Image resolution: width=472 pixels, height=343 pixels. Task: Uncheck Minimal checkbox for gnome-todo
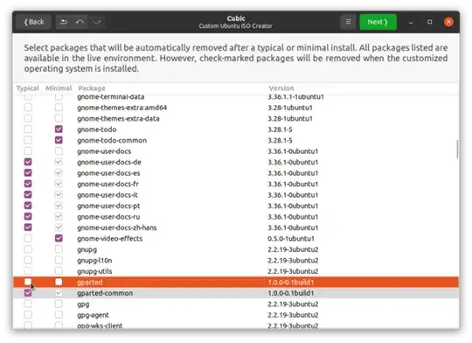click(x=59, y=129)
